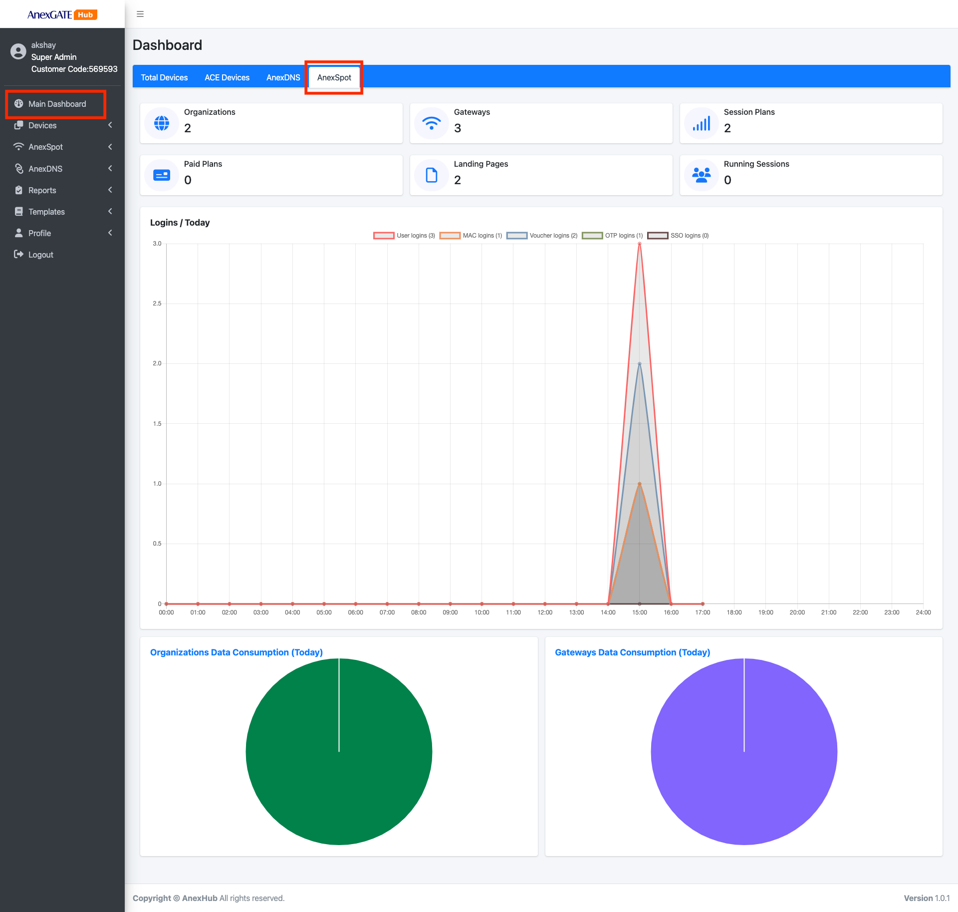
Task: Click the Landing Pages document icon
Action: (431, 175)
